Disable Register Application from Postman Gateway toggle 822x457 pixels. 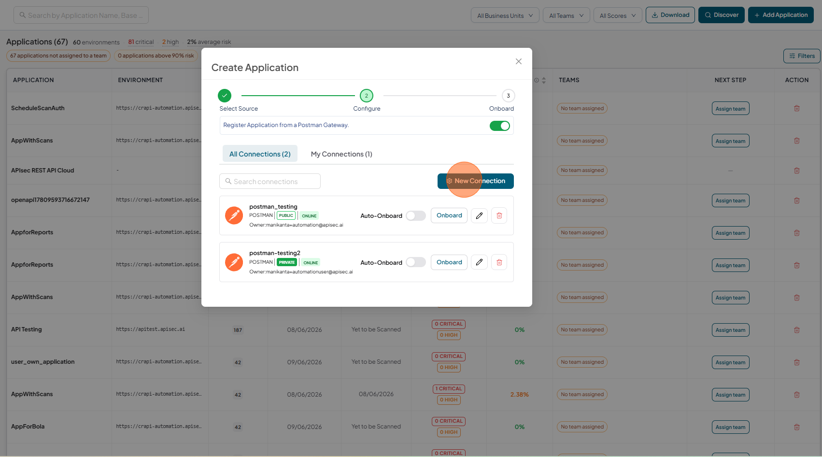500,126
